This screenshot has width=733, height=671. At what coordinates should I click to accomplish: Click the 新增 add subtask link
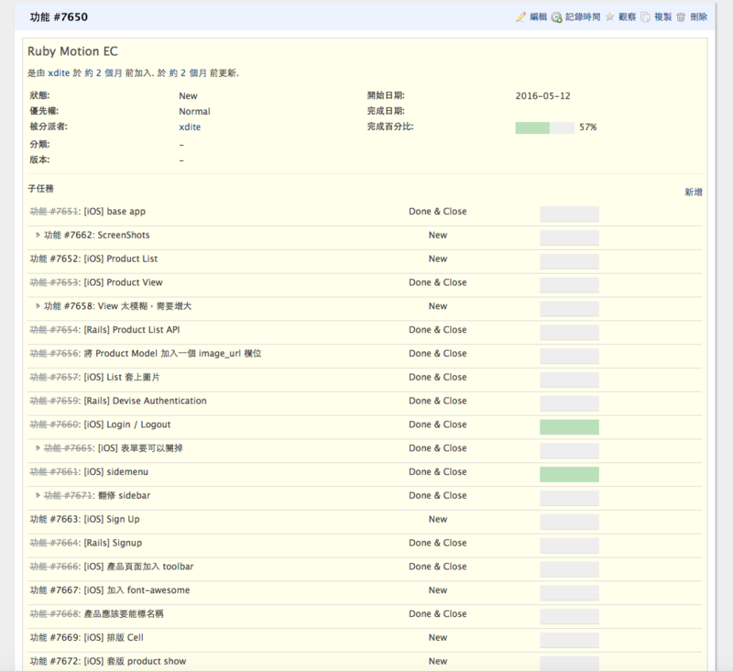coord(694,192)
